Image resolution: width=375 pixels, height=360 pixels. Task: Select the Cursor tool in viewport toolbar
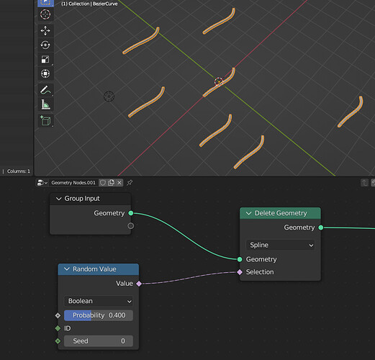pos(45,14)
